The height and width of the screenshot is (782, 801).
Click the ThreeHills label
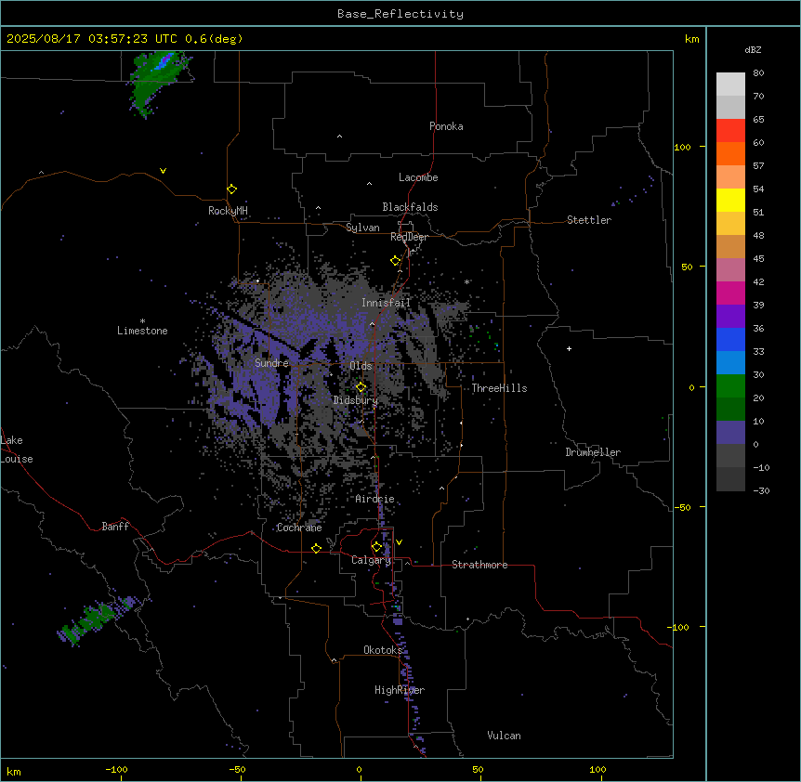(x=499, y=388)
